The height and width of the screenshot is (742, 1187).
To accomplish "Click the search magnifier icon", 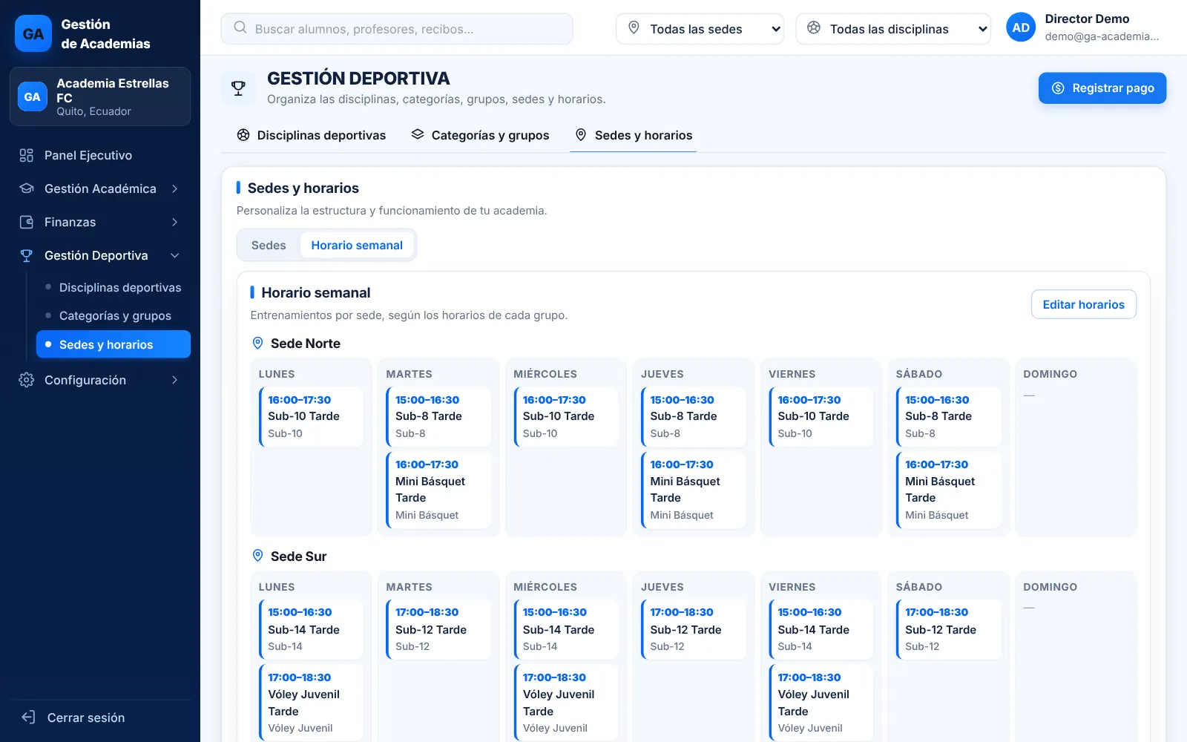I will [240, 27].
